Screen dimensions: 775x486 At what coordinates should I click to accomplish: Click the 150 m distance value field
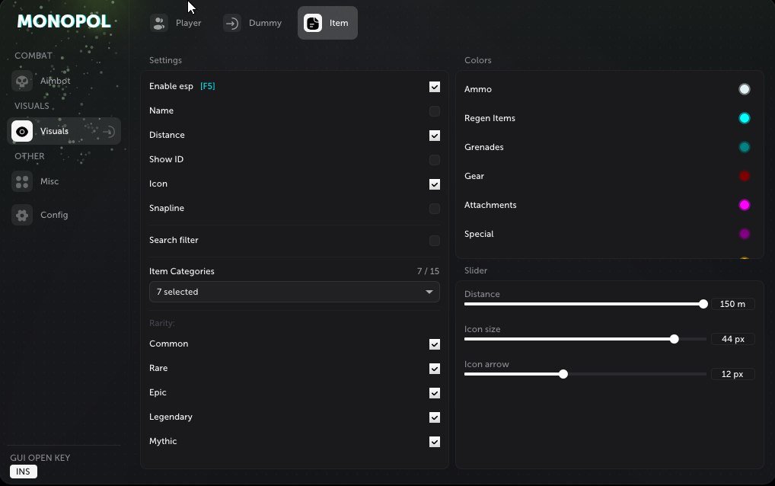[x=732, y=304]
